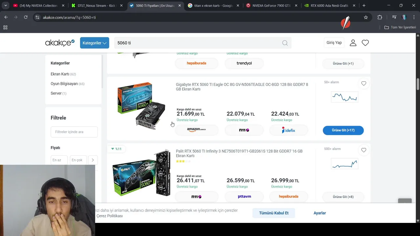Select Ekran Kartı category

(x=63, y=74)
